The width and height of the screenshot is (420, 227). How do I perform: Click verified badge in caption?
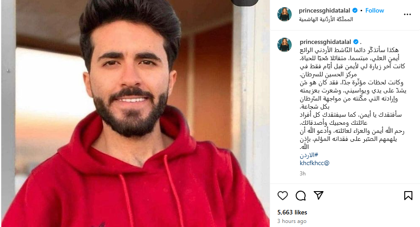pyautogui.click(x=356, y=42)
